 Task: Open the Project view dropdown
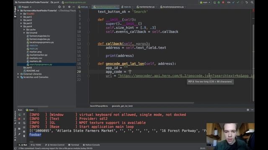[x=25, y=7]
